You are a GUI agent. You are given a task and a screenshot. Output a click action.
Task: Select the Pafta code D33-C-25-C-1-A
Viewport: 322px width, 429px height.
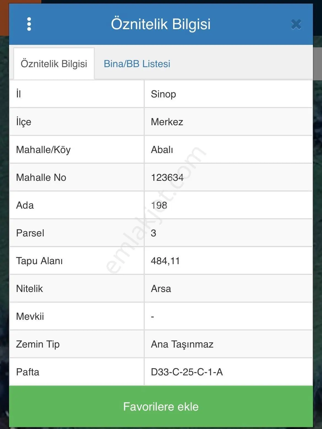tap(187, 372)
